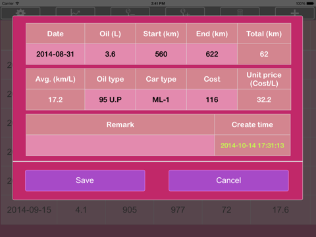Viewport: 316px width, 237px height.
Task: Open the line chart statistics icon
Action: coord(75,13)
